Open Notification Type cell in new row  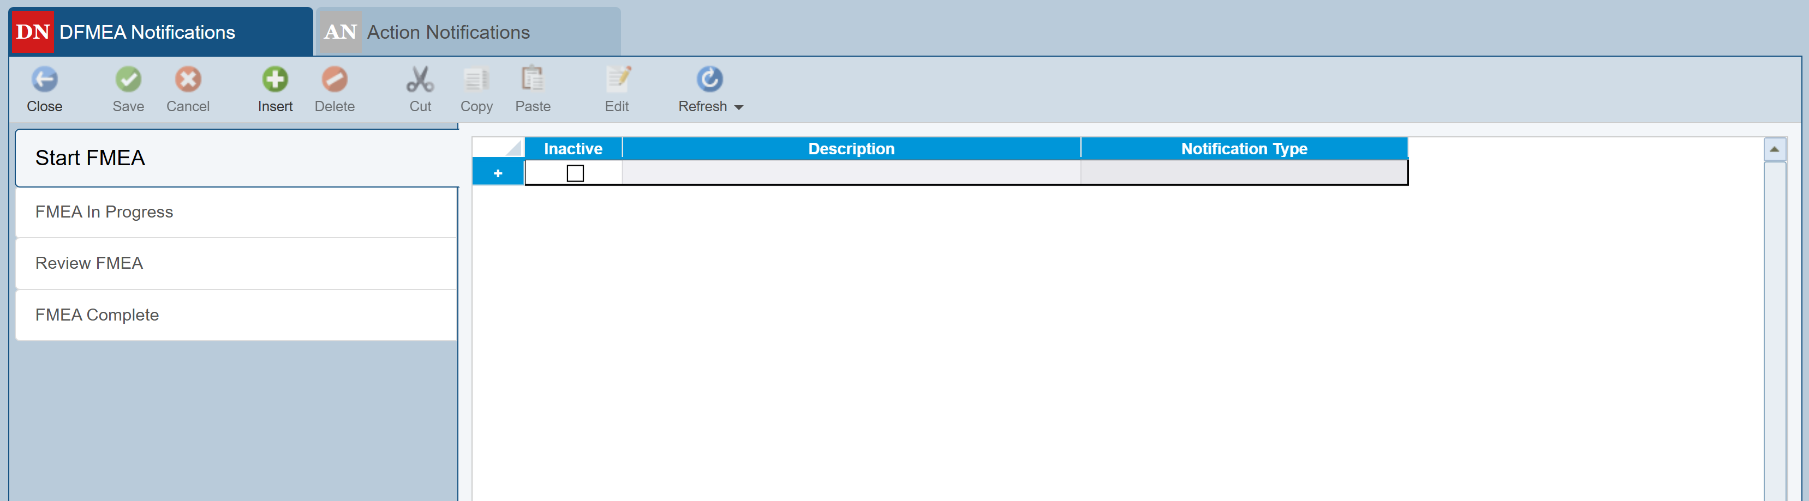point(1243,173)
